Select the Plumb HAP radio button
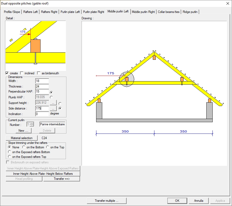 [51, 97]
